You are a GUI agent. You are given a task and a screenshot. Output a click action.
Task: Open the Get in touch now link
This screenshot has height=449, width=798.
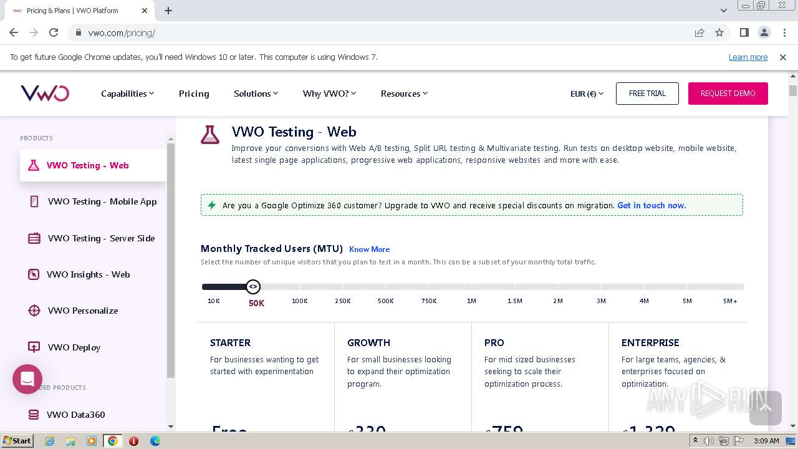pyautogui.click(x=651, y=205)
